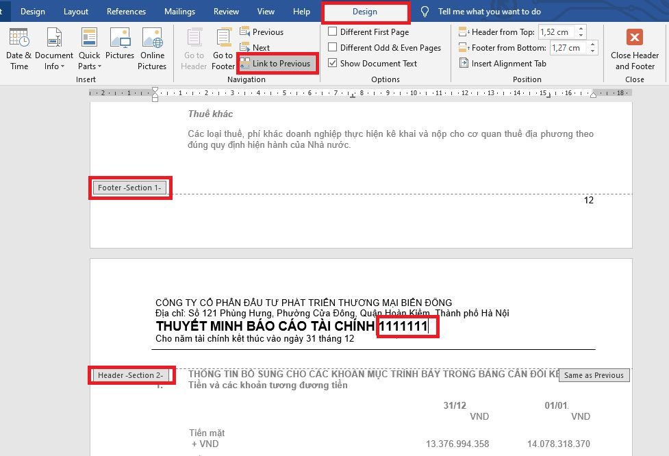
Task: Click the First Line Indent ruler marker
Action: point(155,90)
